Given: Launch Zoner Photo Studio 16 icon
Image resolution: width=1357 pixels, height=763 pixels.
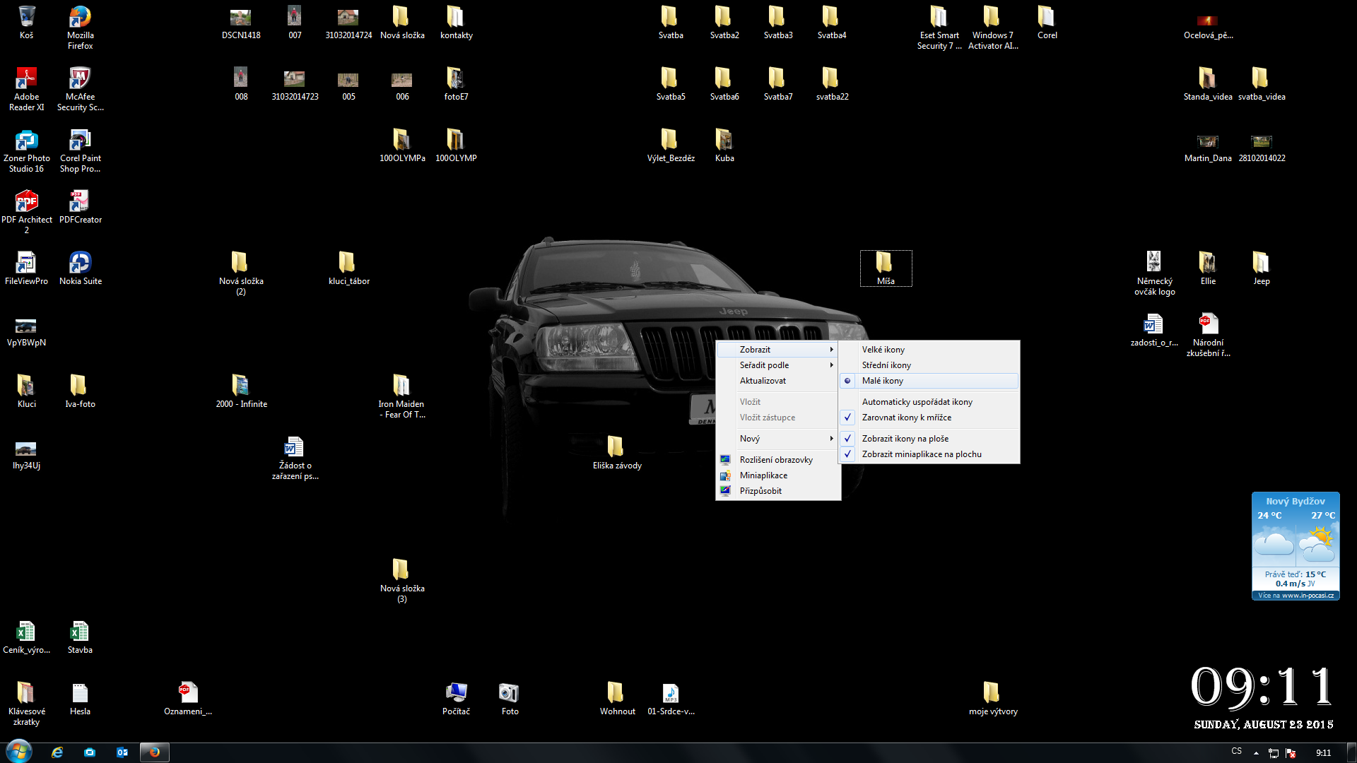Looking at the screenshot, I should pos(26,141).
